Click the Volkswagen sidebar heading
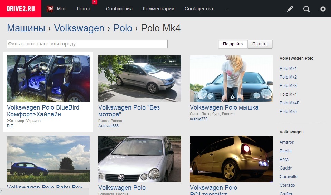331x195 pixels. click(292, 132)
